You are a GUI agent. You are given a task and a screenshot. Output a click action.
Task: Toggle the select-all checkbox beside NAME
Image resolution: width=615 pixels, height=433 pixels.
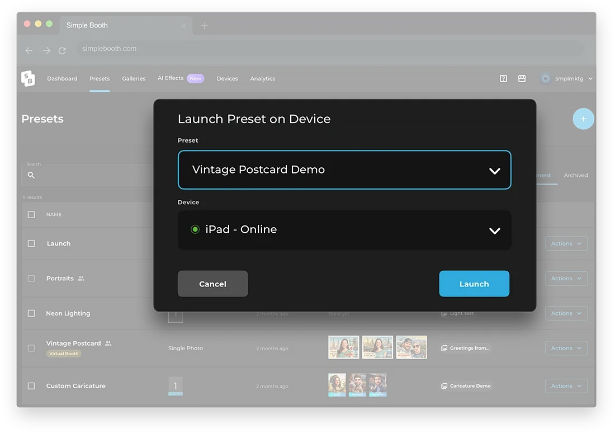pyautogui.click(x=31, y=214)
